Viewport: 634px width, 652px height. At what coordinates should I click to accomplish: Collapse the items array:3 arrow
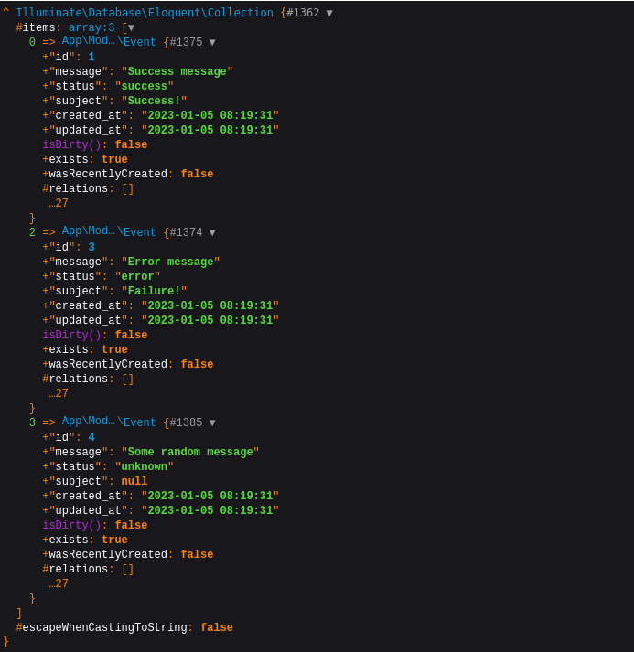tap(131, 28)
